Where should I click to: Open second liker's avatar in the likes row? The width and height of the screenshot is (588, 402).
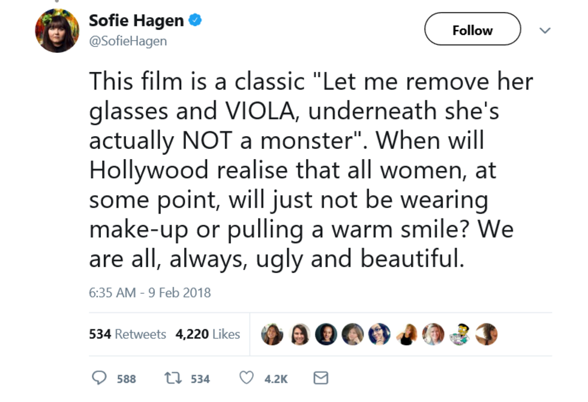point(299,334)
